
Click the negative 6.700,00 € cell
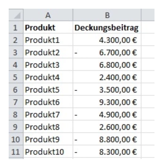point(107,52)
